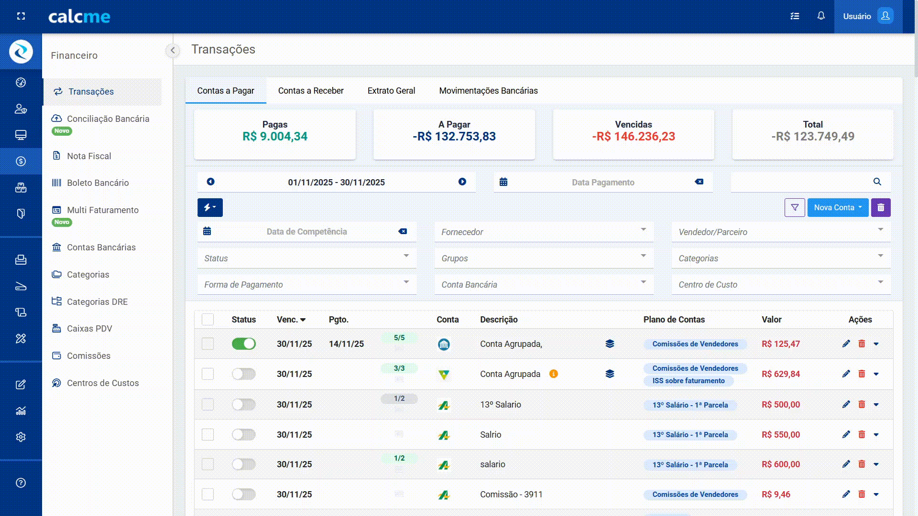Delete the Comissão - 3911 row
The width and height of the screenshot is (918, 516).
862,494
